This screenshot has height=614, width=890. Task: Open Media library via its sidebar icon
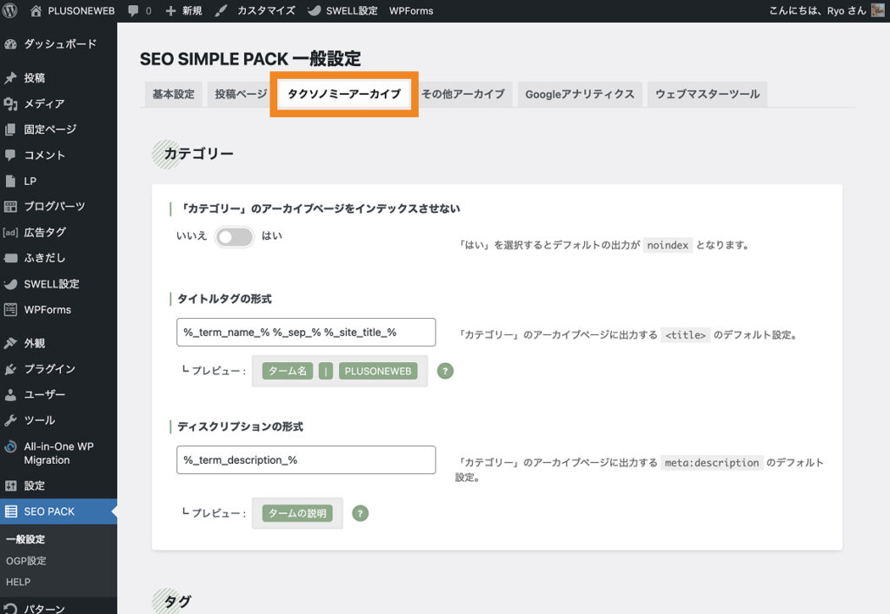click(x=11, y=104)
